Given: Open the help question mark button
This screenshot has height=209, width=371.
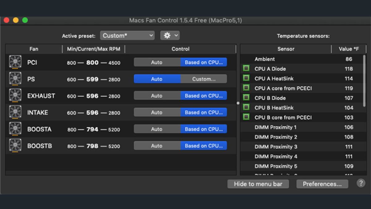Looking at the screenshot, I should 361,183.
